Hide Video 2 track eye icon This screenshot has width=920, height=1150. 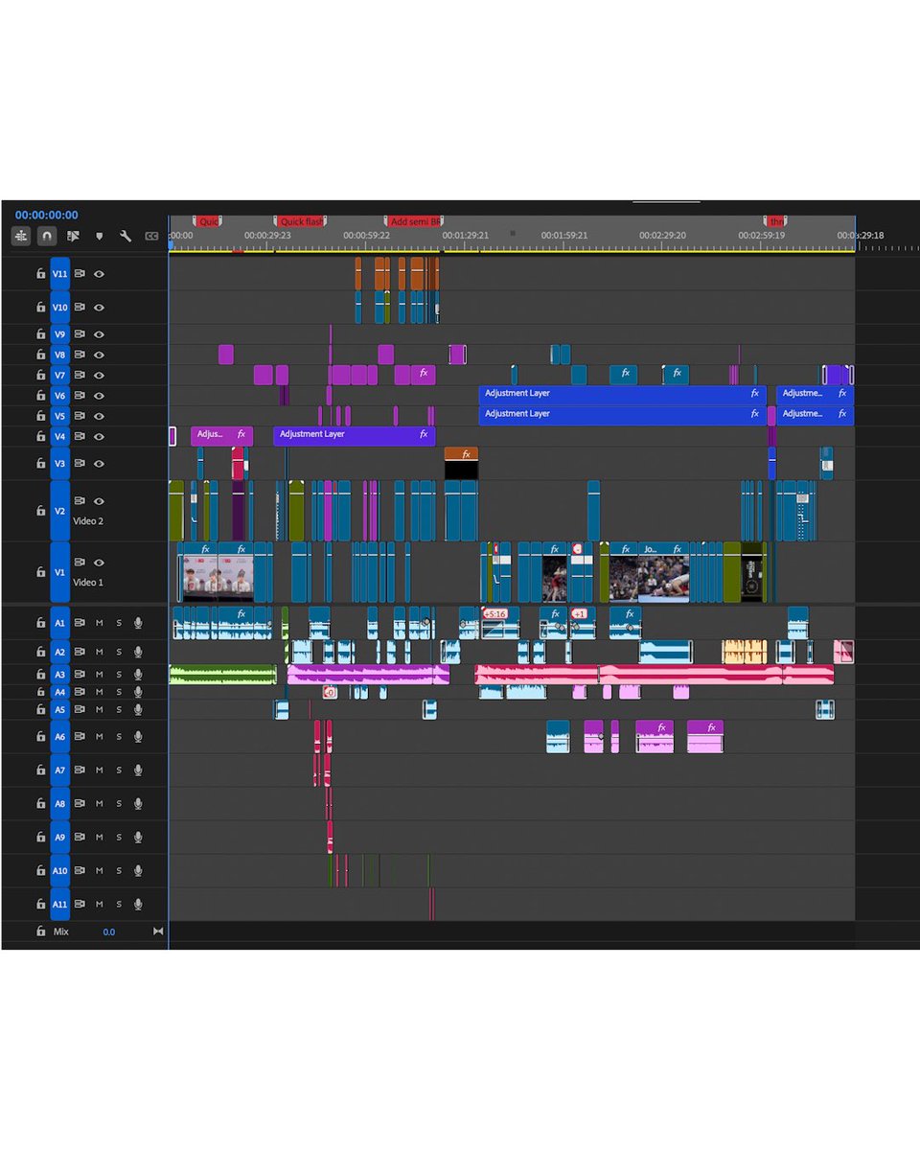[99, 501]
